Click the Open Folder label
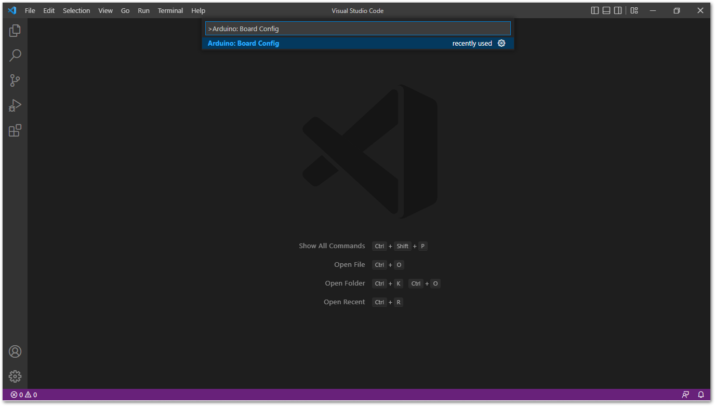The width and height of the screenshot is (715, 406). pyautogui.click(x=345, y=283)
